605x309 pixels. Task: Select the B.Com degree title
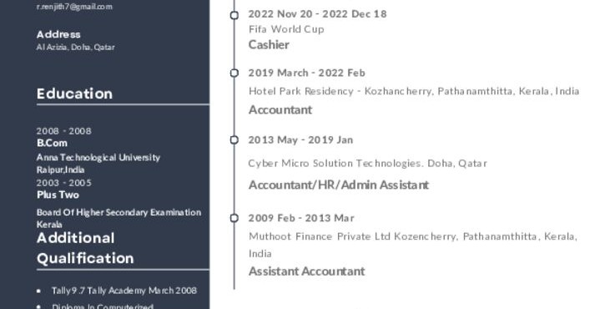coord(52,143)
